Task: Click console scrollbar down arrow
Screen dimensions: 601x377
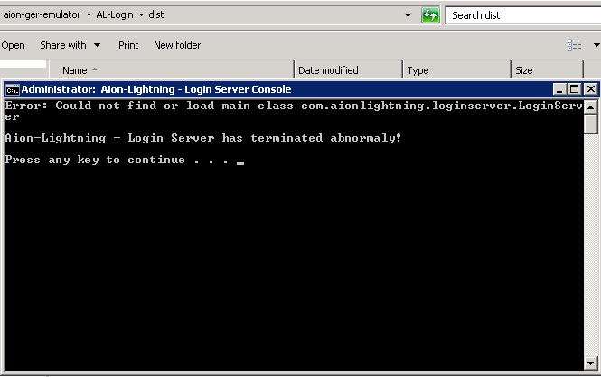Action: coord(591,363)
